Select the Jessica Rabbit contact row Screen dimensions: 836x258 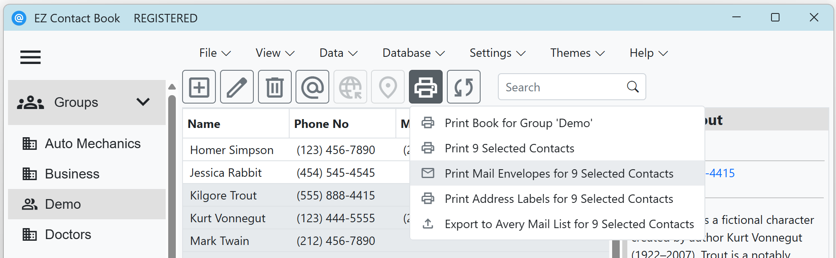point(296,173)
